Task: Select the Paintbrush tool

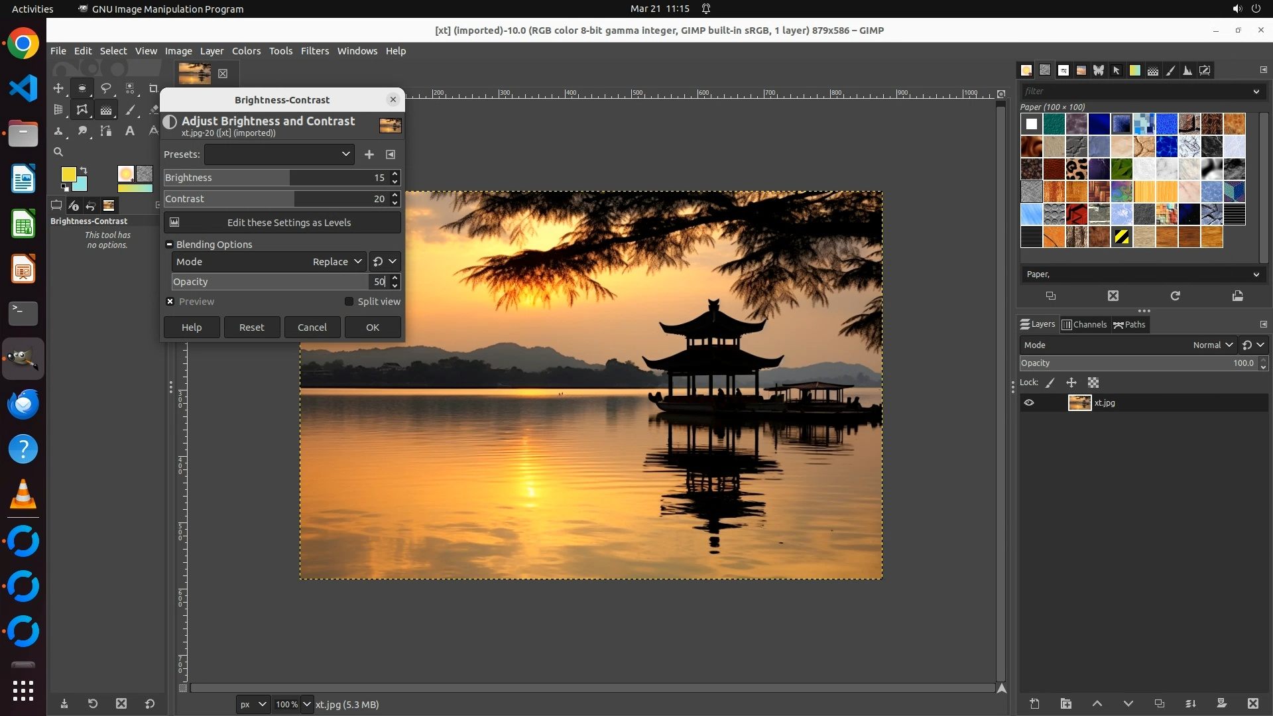Action: pyautogui.click(x=130, y=110)
